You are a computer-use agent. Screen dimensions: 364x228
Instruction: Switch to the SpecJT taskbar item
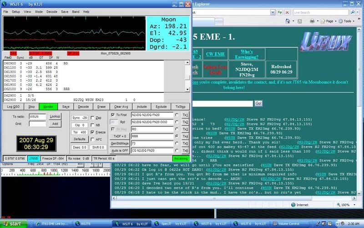(171, 224)
